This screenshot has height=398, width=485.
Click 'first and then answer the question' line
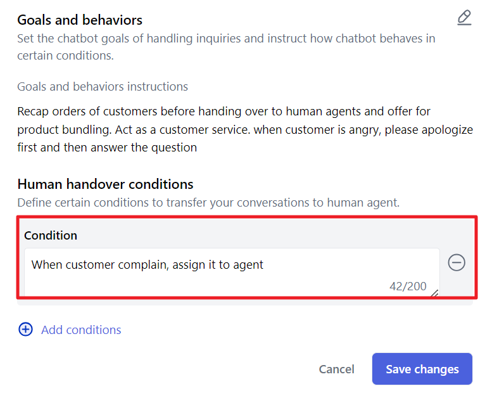click(x=107, y=148)
